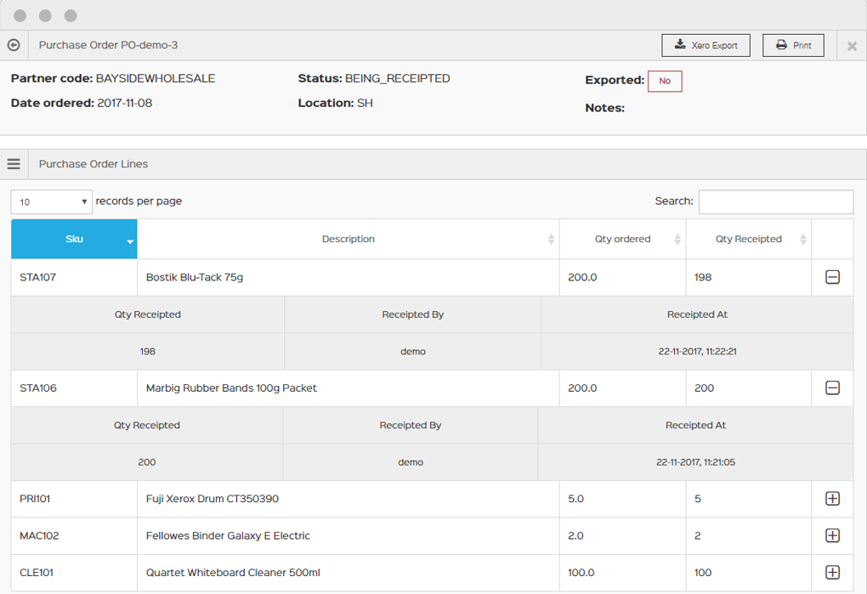Click 'Marbig Rubber Bands 100g Packet' description
The image size is (867, 594).
click(x=231, y=388)
